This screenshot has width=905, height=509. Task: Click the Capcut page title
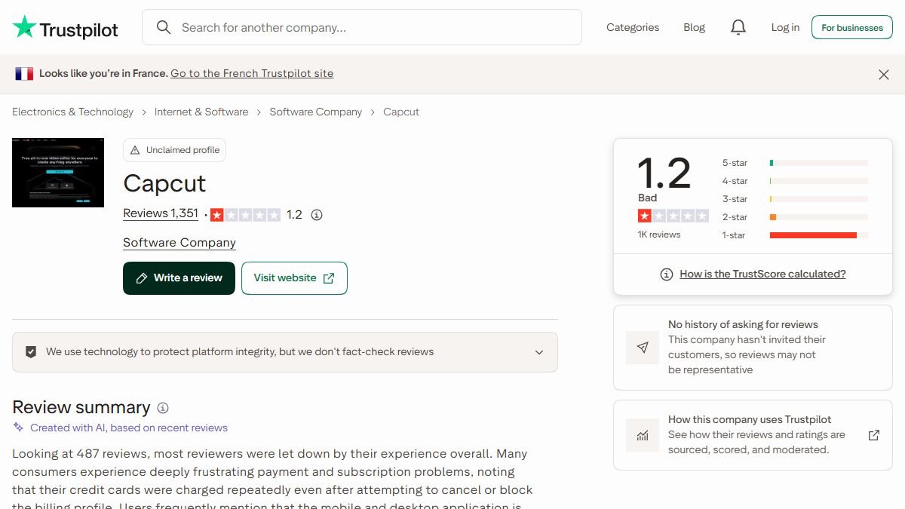coord(164,183)
